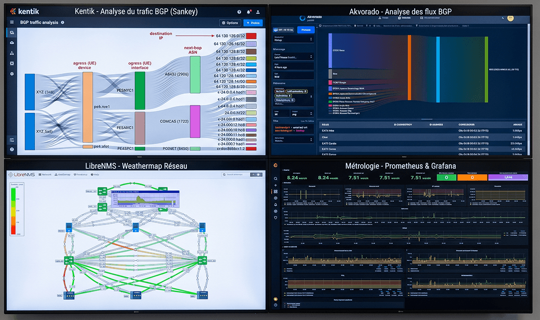Open Grafana help icon at sidebar bottom
The width and height of the screenshot is (540, 320).
pyautogui.click(x=276, y=305)
